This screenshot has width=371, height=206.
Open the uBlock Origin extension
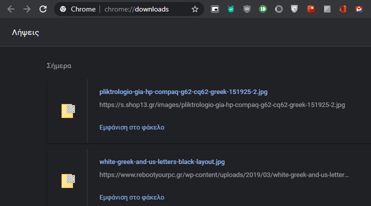(x=247, y=9)
